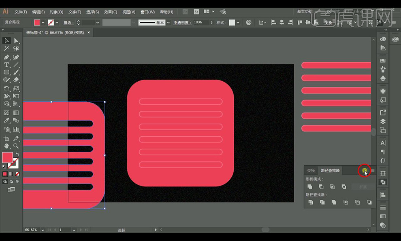Click the Divide pathfinder icon
The height and width of the screenshot is (241, 401).
point(311,202)
